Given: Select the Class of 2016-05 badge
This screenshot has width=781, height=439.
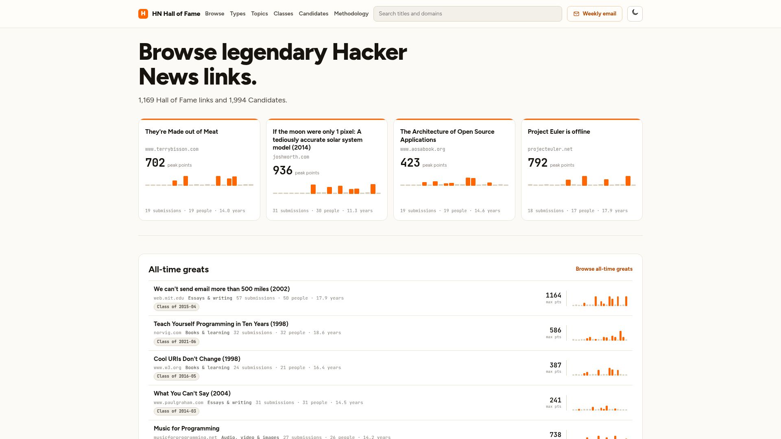Looking at the screenshot, I should pyautogui.click(x=177, y=376).
